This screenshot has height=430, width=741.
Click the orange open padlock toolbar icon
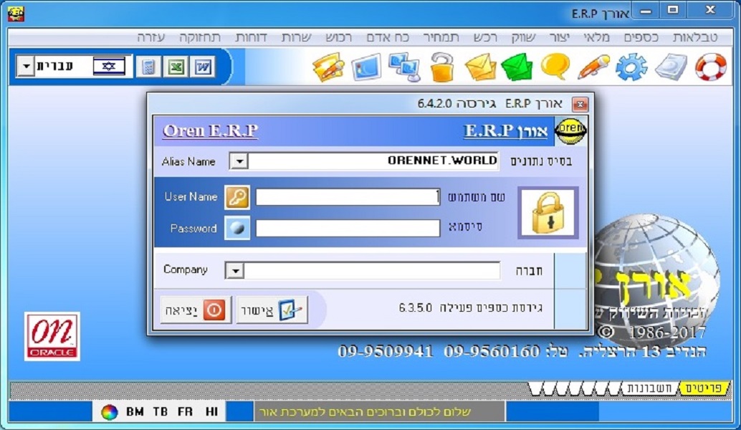pos(442,67)
